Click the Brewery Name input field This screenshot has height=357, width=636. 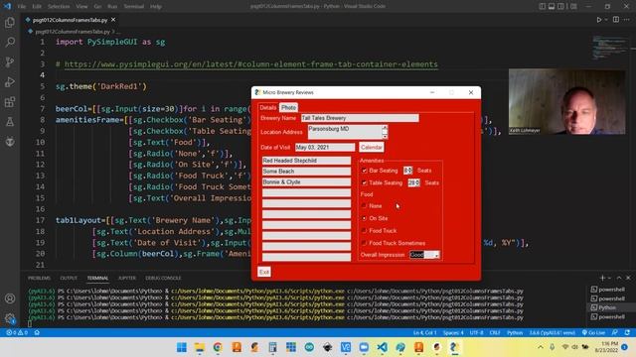tap(360, 118)
